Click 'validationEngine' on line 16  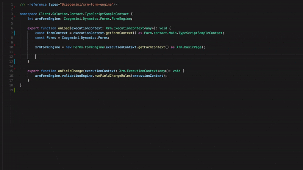[77, 76]
